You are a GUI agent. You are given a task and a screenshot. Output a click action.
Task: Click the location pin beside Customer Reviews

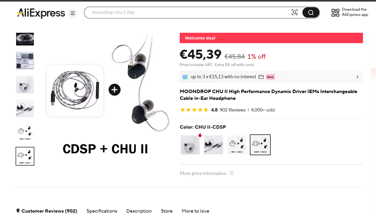(18, 211)
